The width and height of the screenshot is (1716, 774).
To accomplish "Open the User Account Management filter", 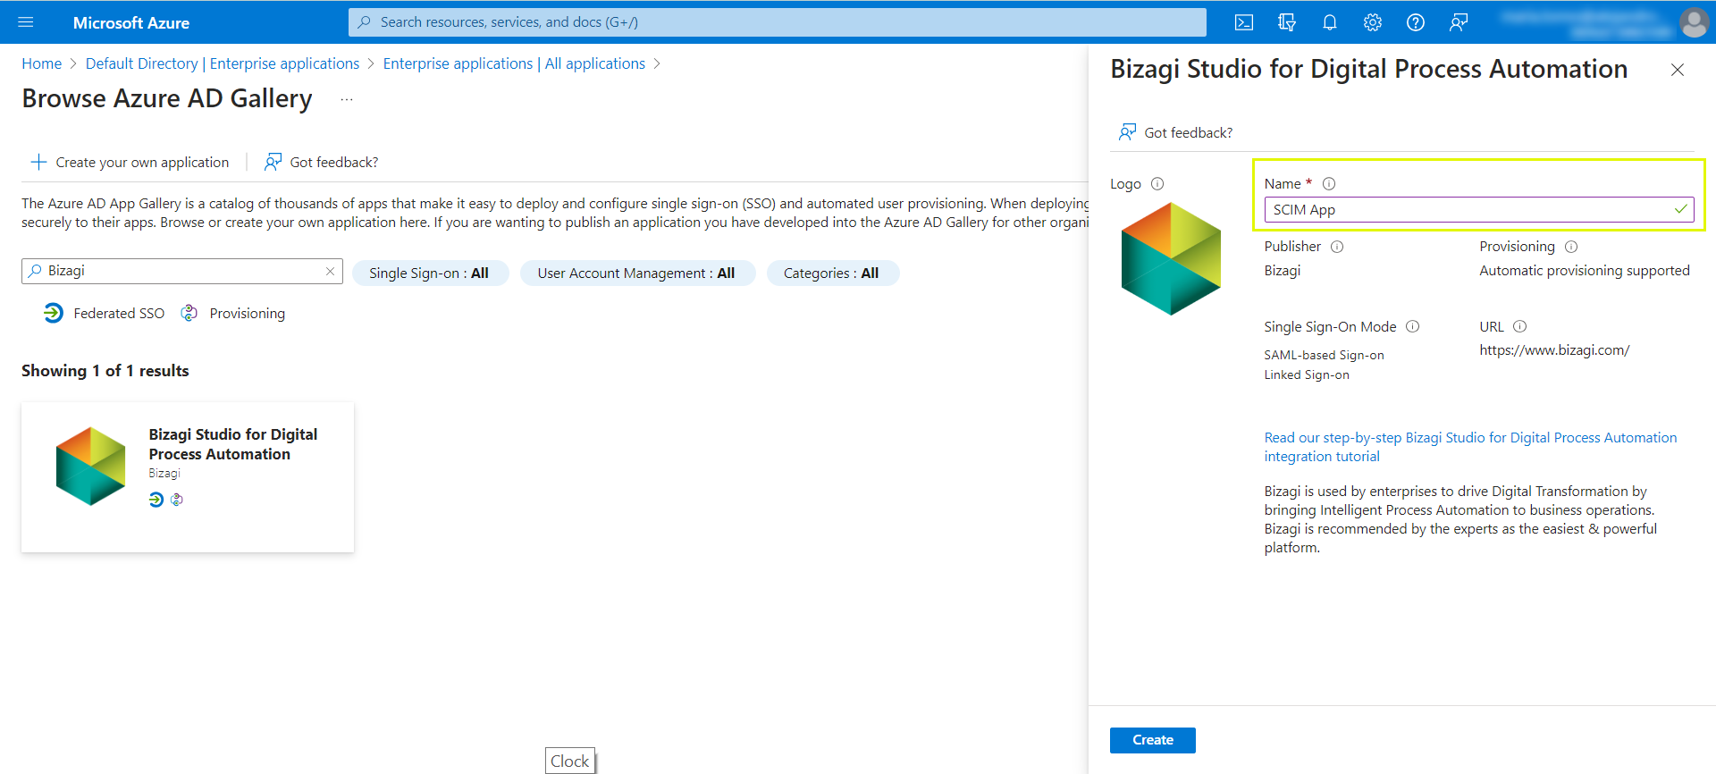I will point(637,273).
